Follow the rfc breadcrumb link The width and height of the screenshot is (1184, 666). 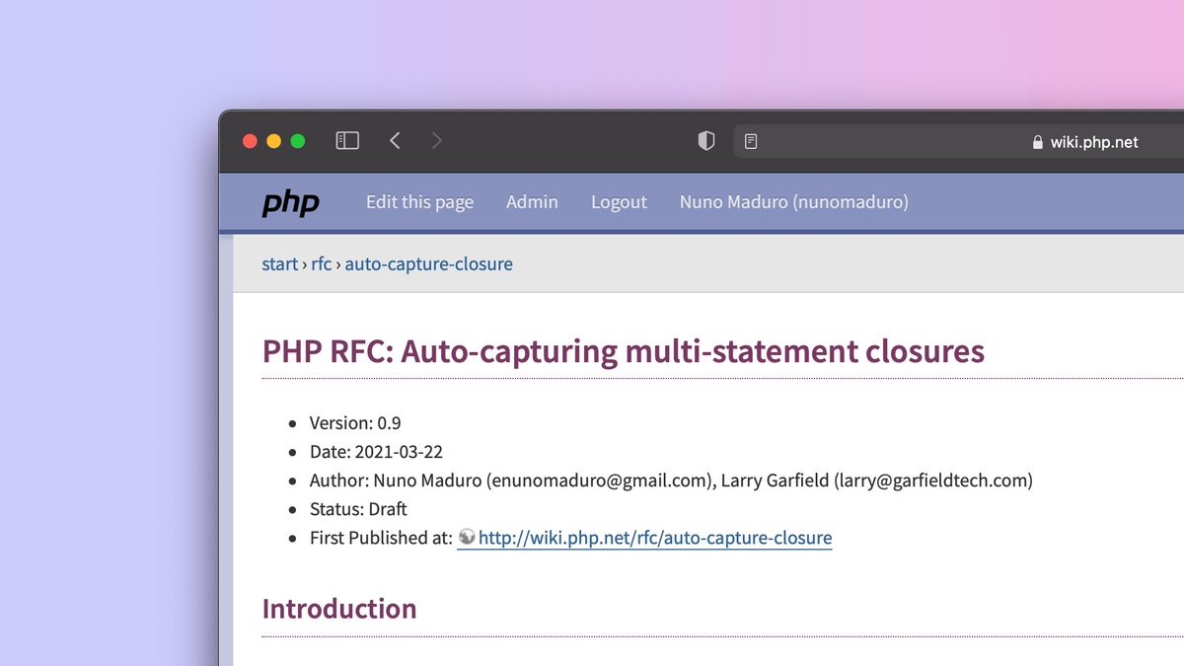pos(322,263)
